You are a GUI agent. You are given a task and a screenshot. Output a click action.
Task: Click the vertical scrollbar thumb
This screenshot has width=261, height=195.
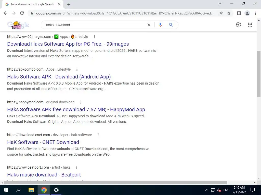[259, 74]
